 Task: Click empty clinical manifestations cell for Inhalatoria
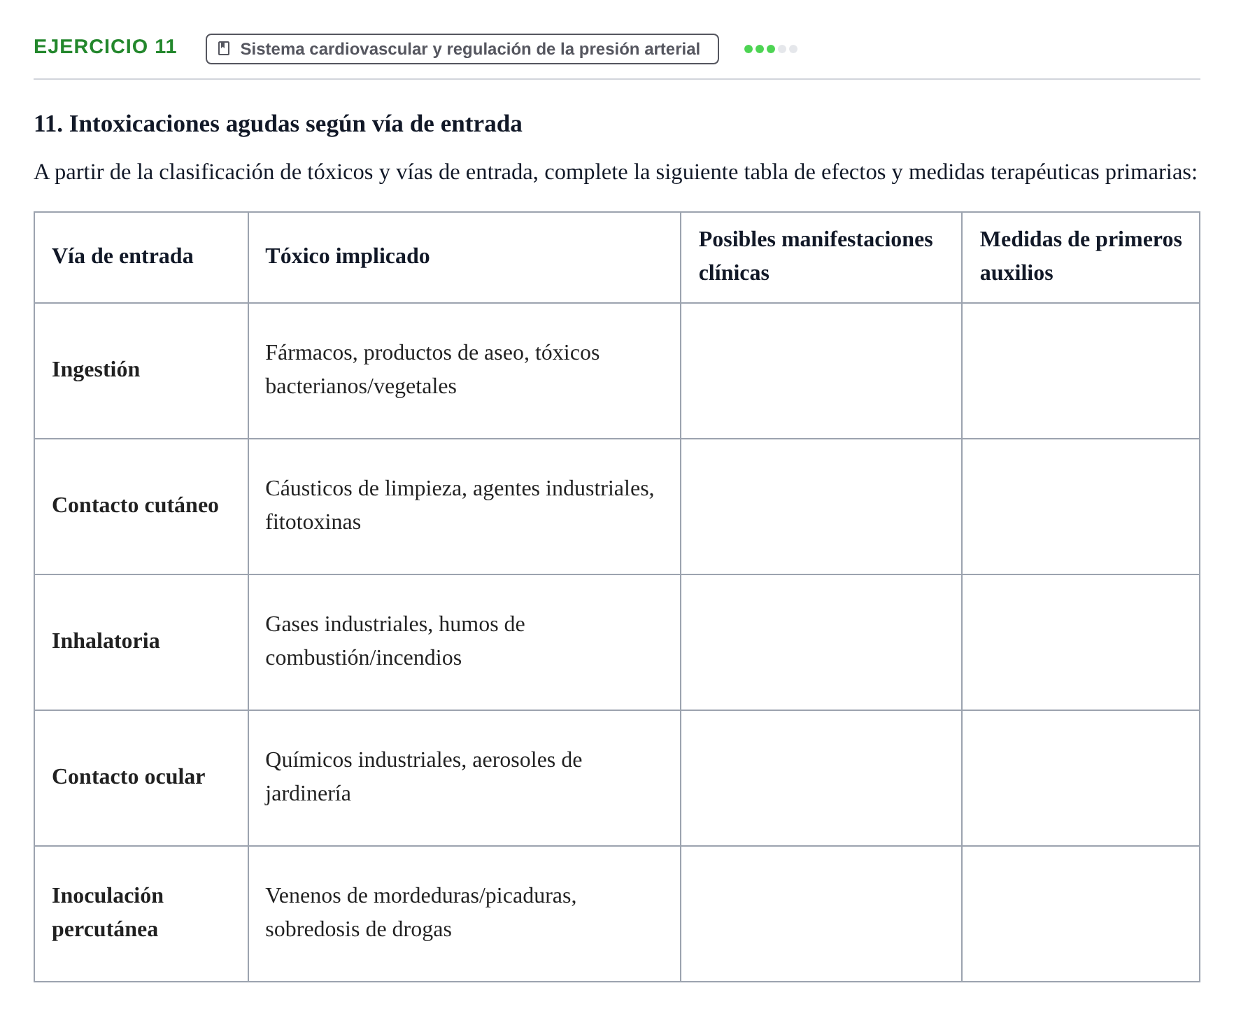point(821,642)
